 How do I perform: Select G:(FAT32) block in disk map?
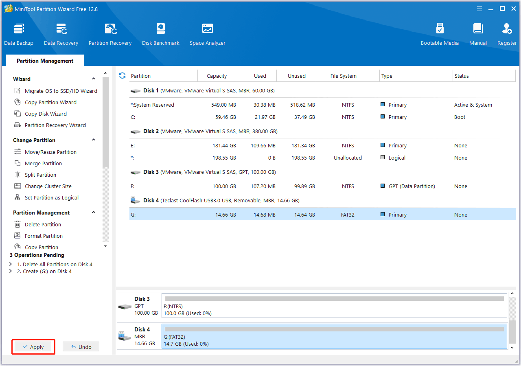335,336
